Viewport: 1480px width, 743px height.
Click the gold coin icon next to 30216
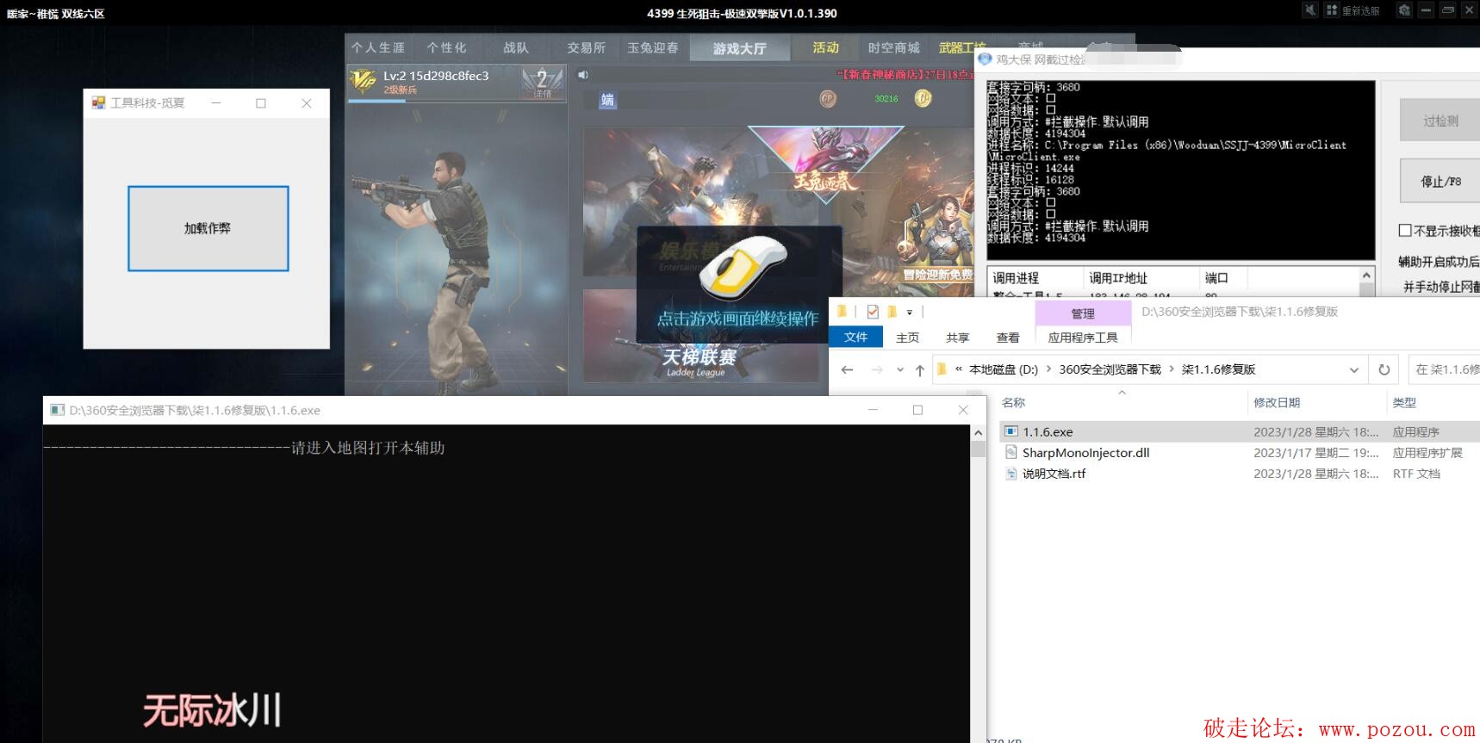(923, 98)
